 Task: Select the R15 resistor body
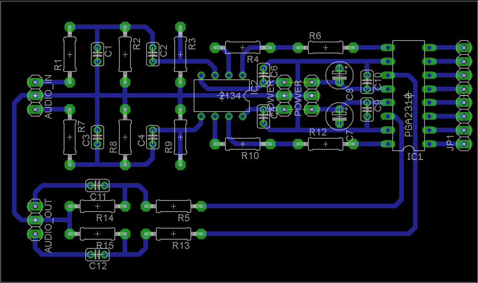[x=97, y=234]
